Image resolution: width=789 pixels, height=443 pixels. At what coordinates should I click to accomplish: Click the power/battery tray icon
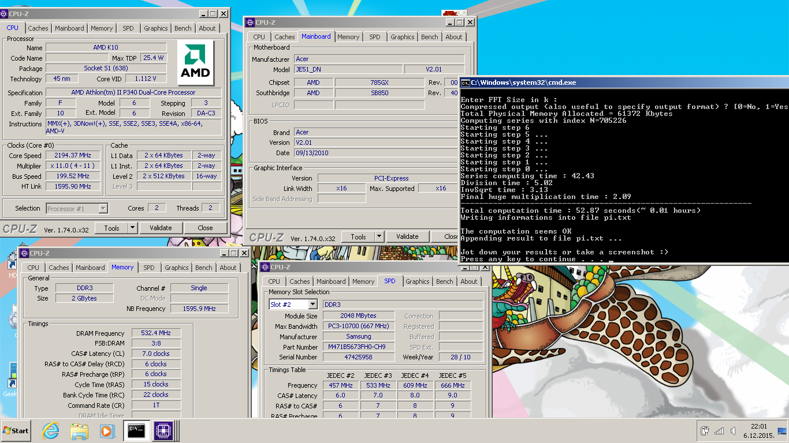point(705,431)
